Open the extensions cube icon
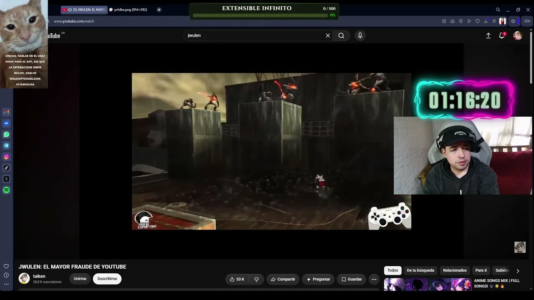The height and width of the screenshot is (300, 534). (x=513, y=21)
